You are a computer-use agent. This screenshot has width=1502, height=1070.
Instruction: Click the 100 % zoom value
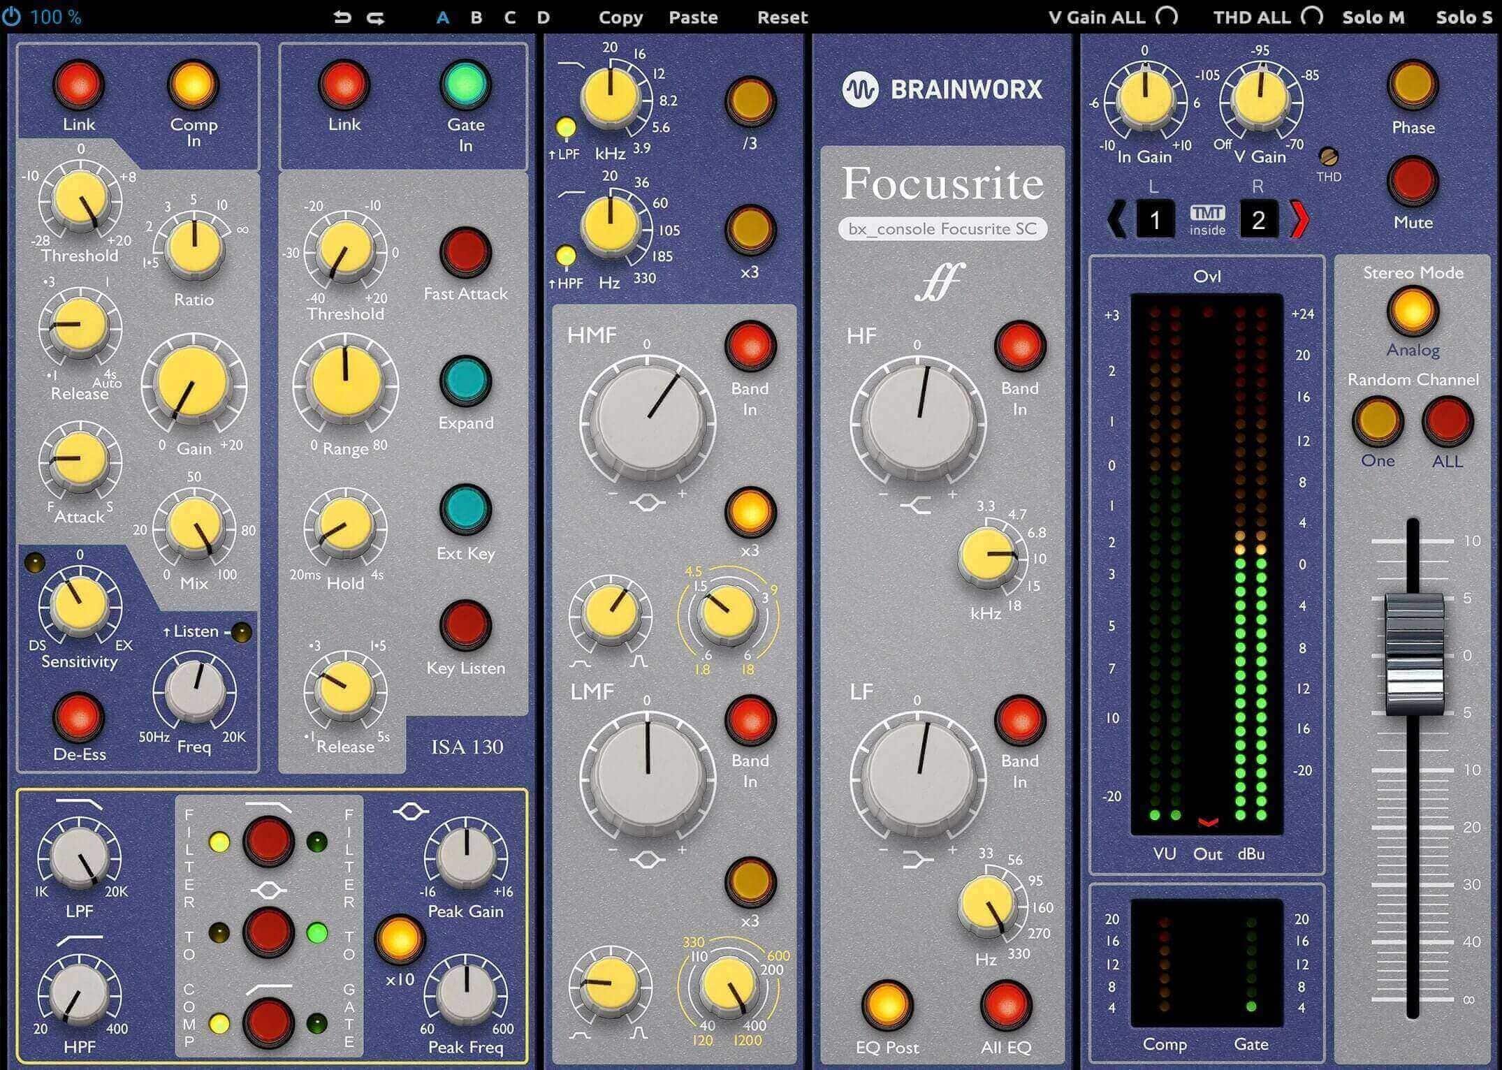click(56, 17)
